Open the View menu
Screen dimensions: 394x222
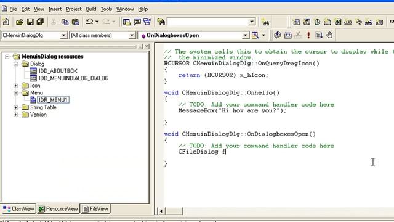[39, 9]
